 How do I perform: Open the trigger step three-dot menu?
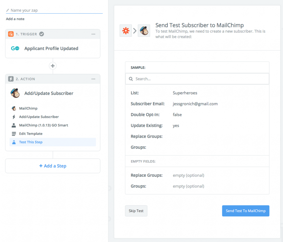93,34
